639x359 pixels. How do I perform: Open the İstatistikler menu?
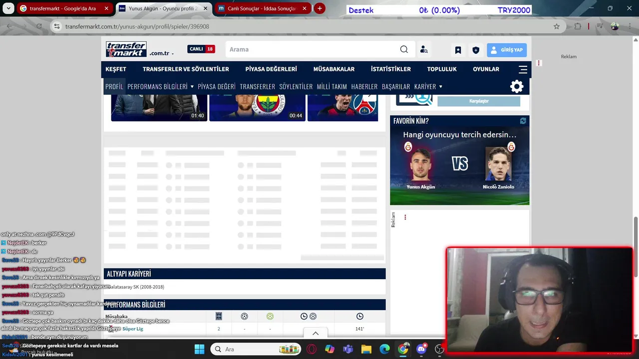[391, 69]
